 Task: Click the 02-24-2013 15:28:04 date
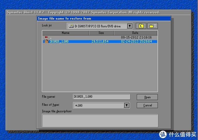pos(136,41)
